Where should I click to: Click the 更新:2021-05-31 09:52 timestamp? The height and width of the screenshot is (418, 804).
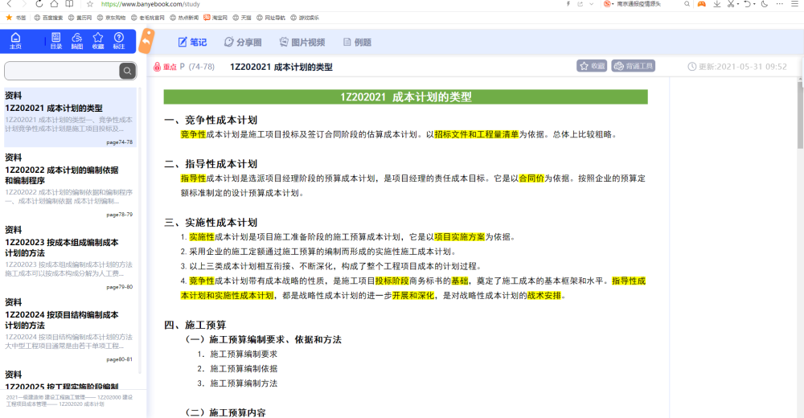coord(737,67)
